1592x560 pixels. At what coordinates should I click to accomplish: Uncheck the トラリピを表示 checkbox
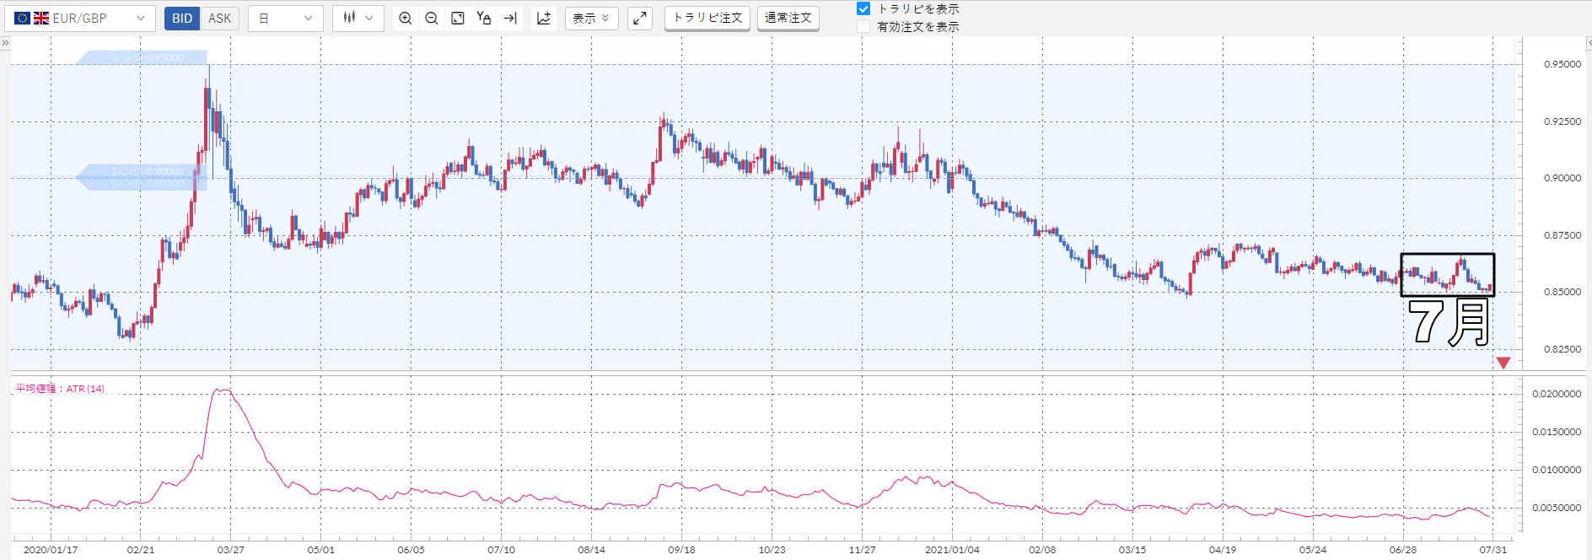[x=863, y=8]
